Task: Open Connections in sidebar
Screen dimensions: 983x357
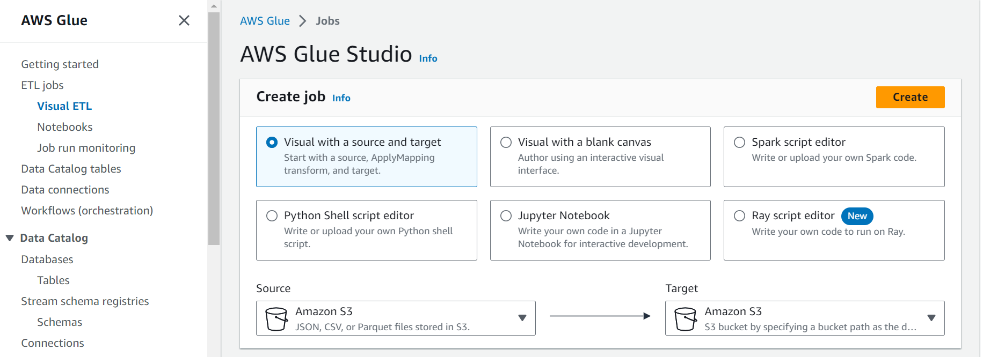Action: pyautogui.click(x=53, y=343)
